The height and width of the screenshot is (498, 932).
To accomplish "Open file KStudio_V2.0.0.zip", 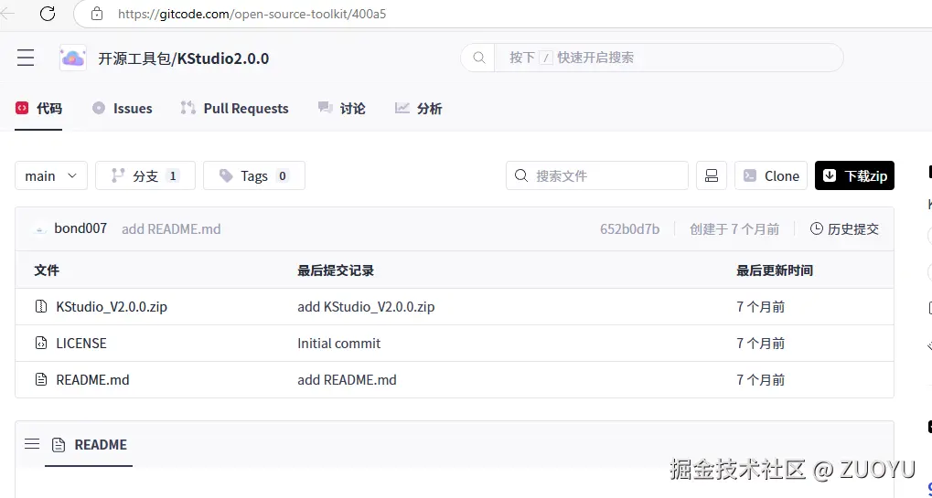I will [x=112, y=307].
